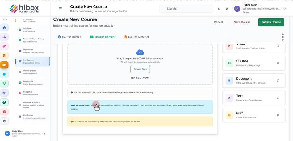
Task: Select the pie chart icon in rail
Action: (x=4, y=112)
